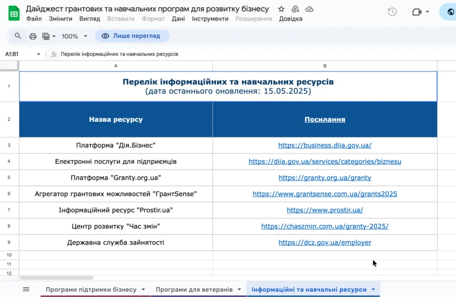Open the business.diia.gov.ua link
Screen dimensions: 456x297
[x=325, y=145]
